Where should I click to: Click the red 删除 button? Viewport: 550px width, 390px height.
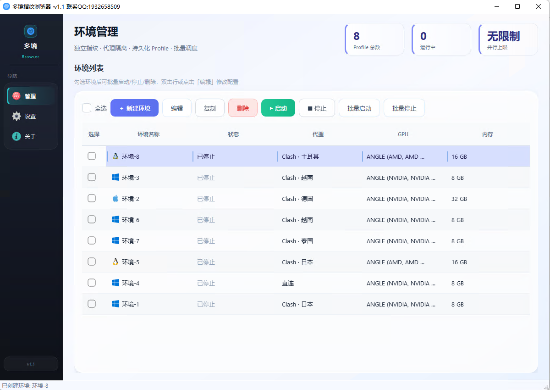point(243,108)
